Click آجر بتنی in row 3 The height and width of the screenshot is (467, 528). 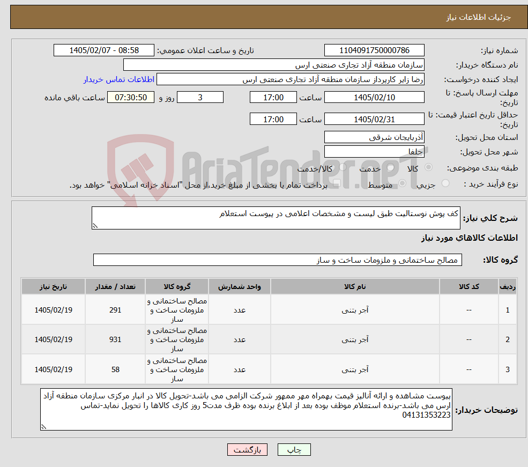click(x=355, y=369)
